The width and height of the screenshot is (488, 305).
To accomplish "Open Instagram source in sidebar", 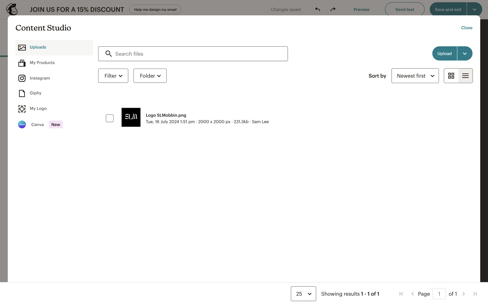I will (x=40, y=78).
